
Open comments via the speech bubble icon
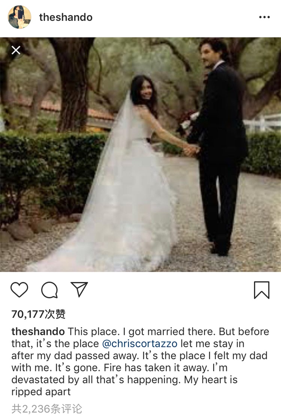49,290
